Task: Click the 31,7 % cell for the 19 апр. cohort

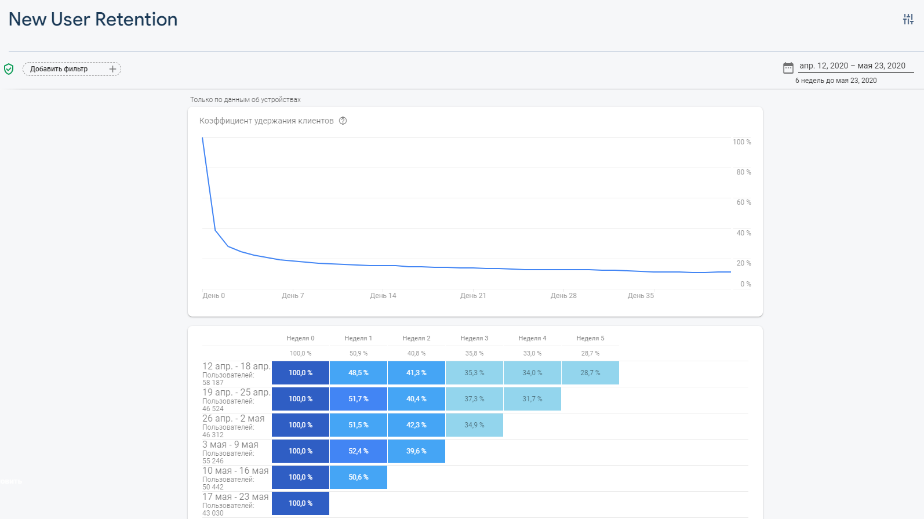Action: click(532, 399)
